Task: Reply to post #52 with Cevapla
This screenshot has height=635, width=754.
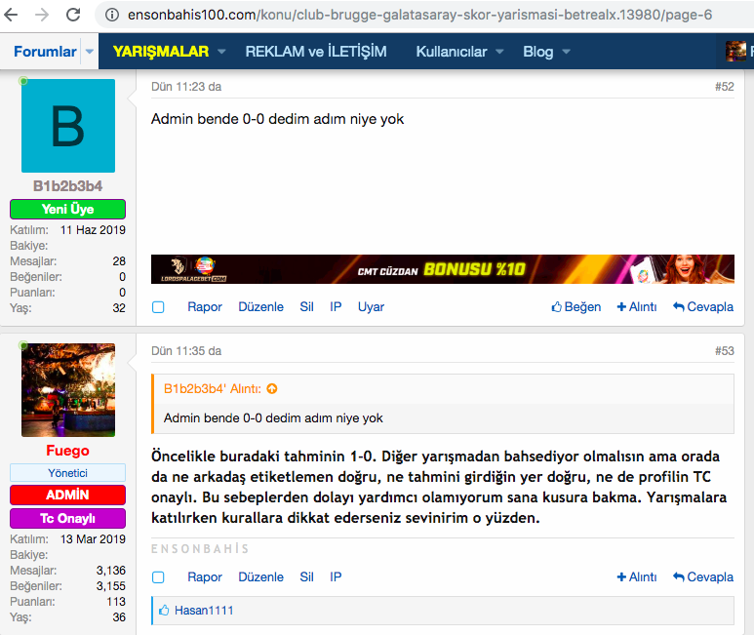Action: pos(703,306)
